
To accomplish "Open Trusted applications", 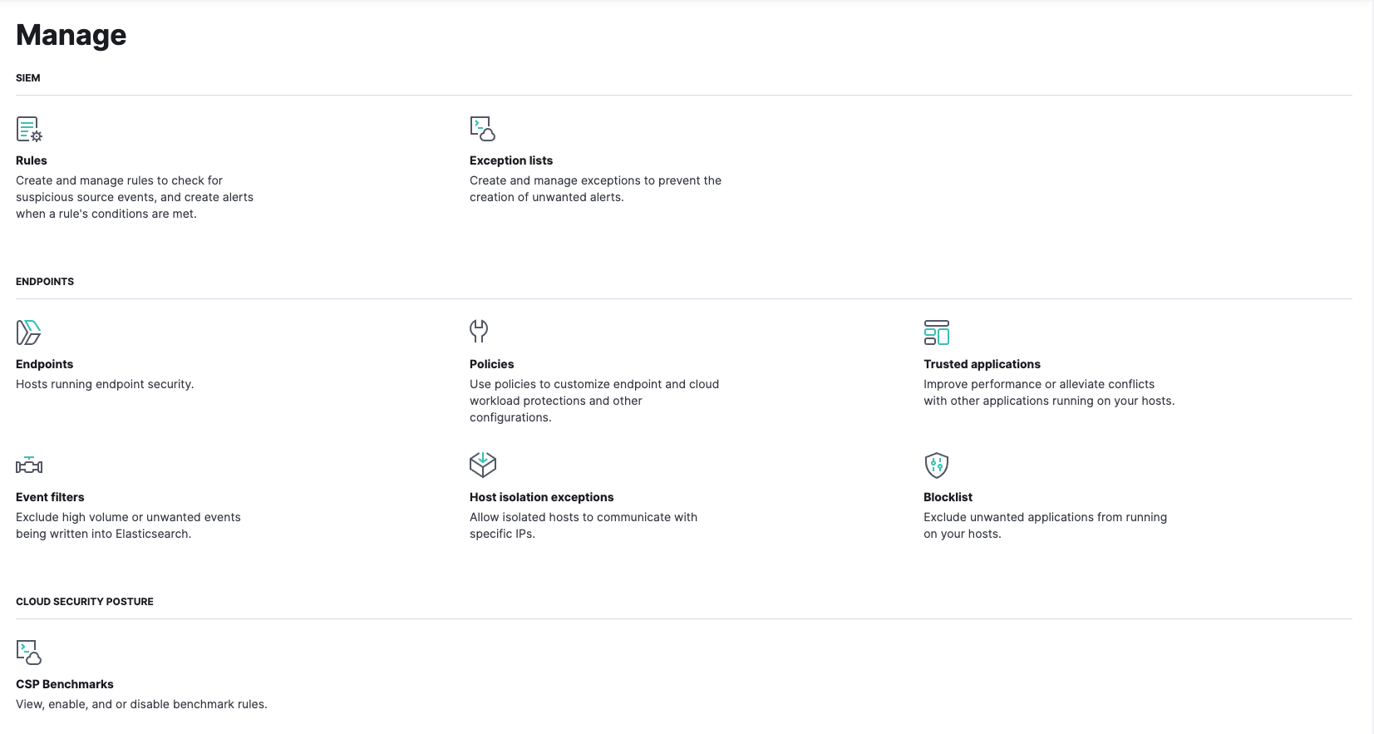I will coord(982,363).
